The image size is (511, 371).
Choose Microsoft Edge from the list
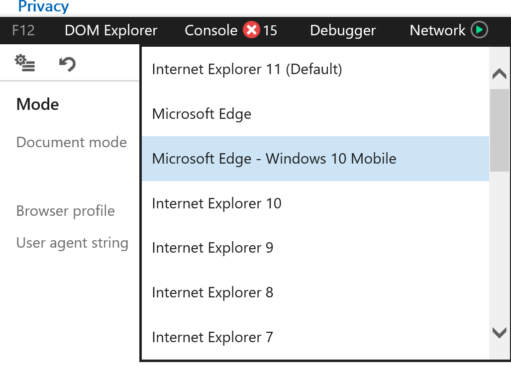(315, 114)
